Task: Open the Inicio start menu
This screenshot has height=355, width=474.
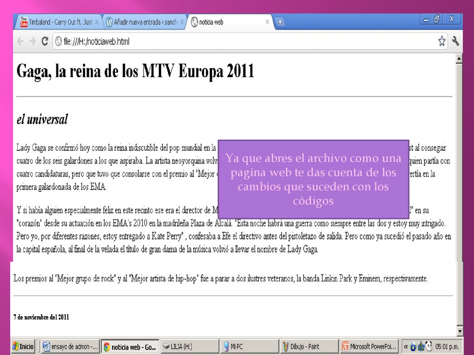Action: [23, 347]
